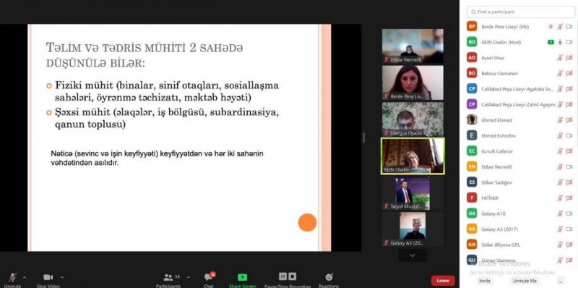Expand audio options arrow next to Unmute
Screen dimensions: 578x288
tap(25, 277)
